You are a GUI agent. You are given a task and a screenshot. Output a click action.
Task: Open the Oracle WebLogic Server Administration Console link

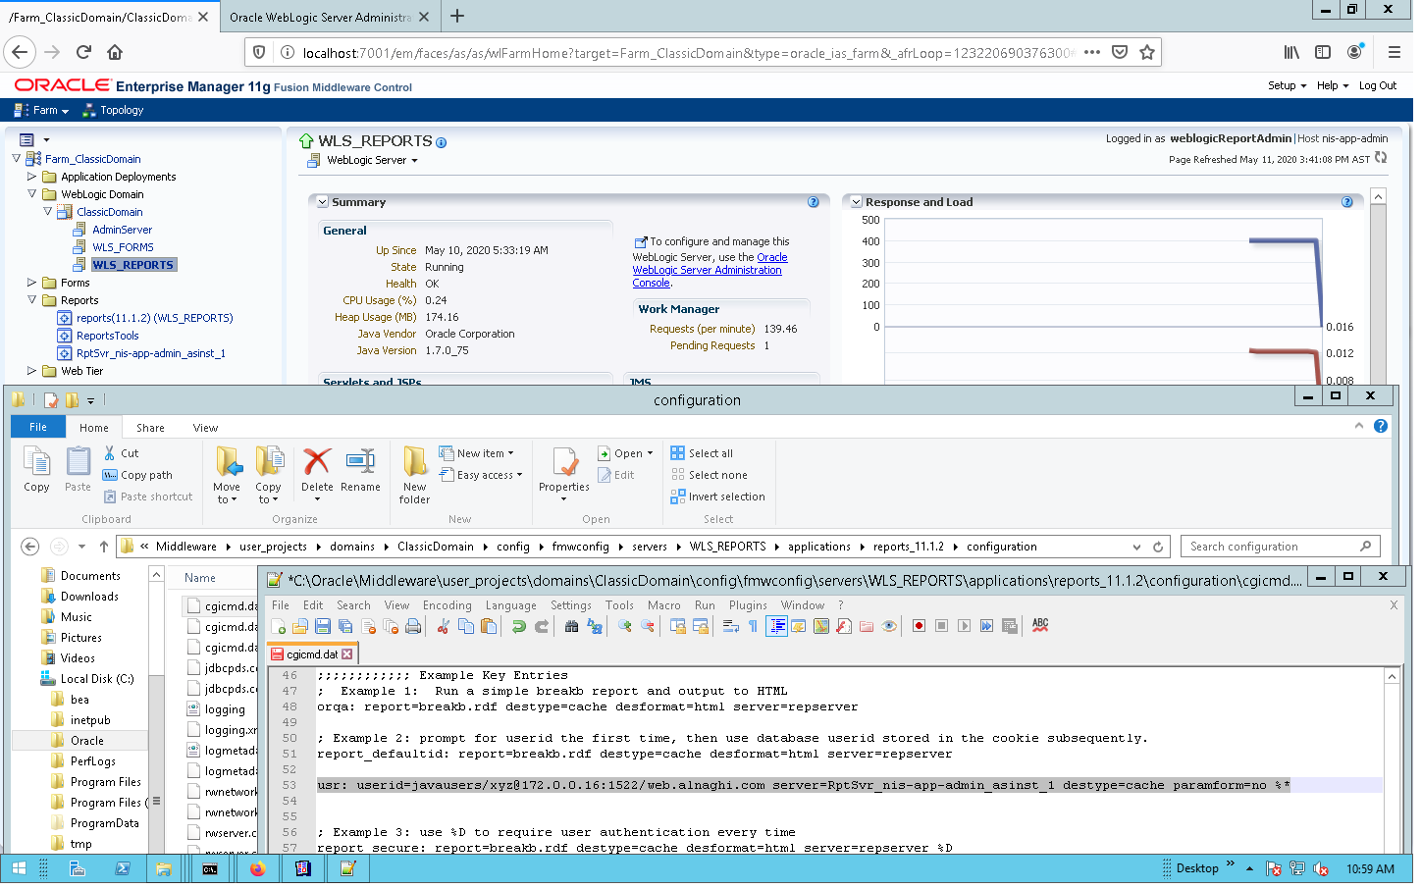[x=707, y=270]
